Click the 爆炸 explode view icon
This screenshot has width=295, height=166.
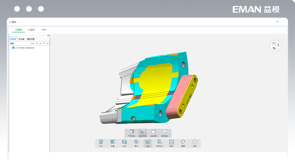[x=136, y=143]
